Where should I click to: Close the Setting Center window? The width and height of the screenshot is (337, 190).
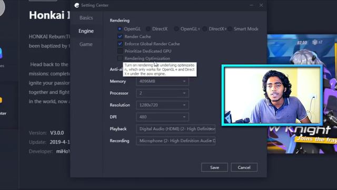click(261, 5)
